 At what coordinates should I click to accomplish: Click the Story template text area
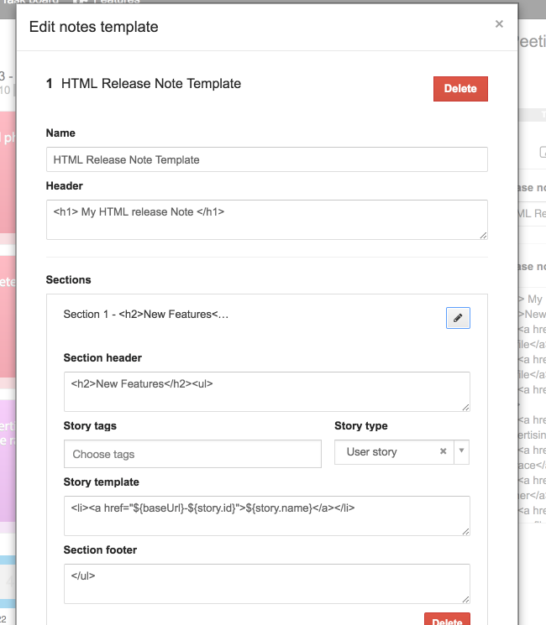[x=266, y=515]
